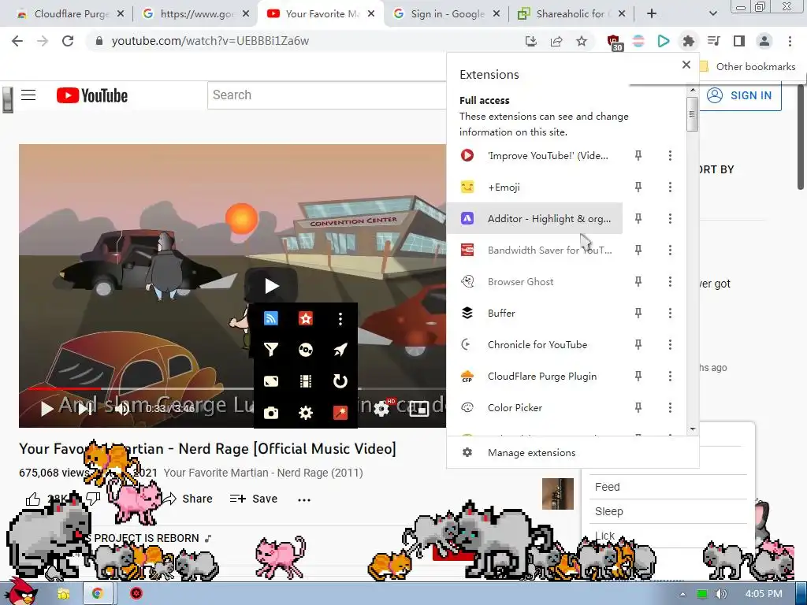This screenshot has width=807, height=605.
Task: Pin the +Emoji extension
Action: [x=638, y=187]
